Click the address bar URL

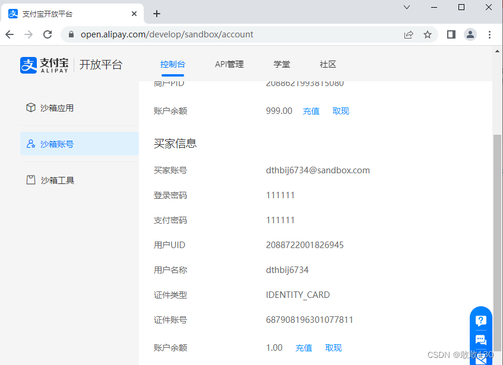coord(167,34)
